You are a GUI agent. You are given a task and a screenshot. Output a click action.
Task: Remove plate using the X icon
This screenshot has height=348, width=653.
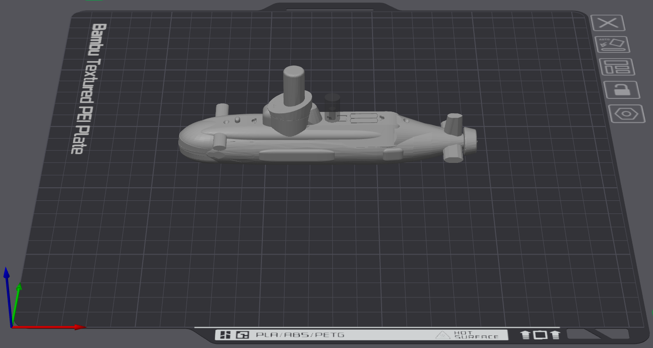pyautogui.click(x=608, y=23)
